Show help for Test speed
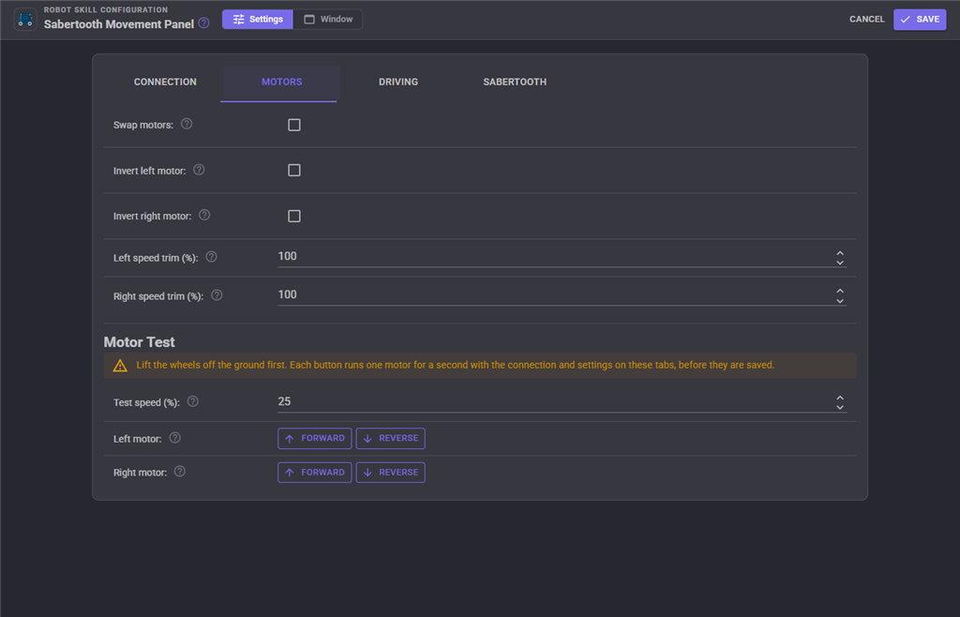The height and width of the screenshot is (617, 960). tap(193, 401)
